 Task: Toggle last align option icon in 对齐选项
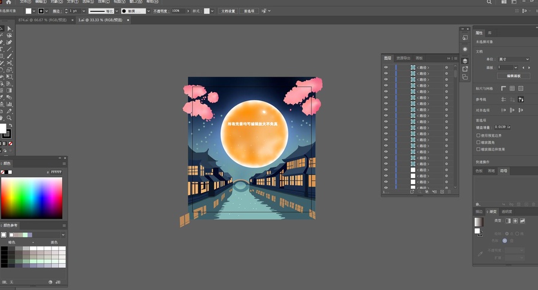tap(521, 110)
